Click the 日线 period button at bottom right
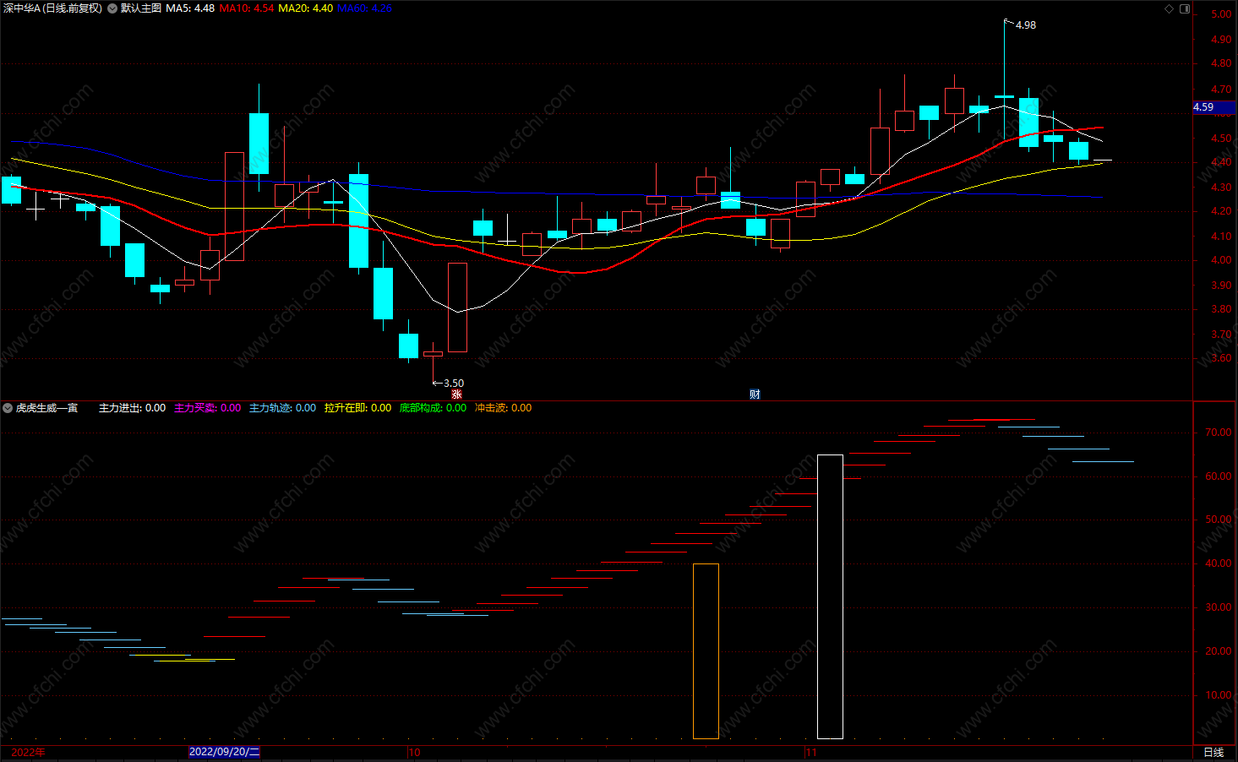 pyautogui.click(x=1213, y=753)
